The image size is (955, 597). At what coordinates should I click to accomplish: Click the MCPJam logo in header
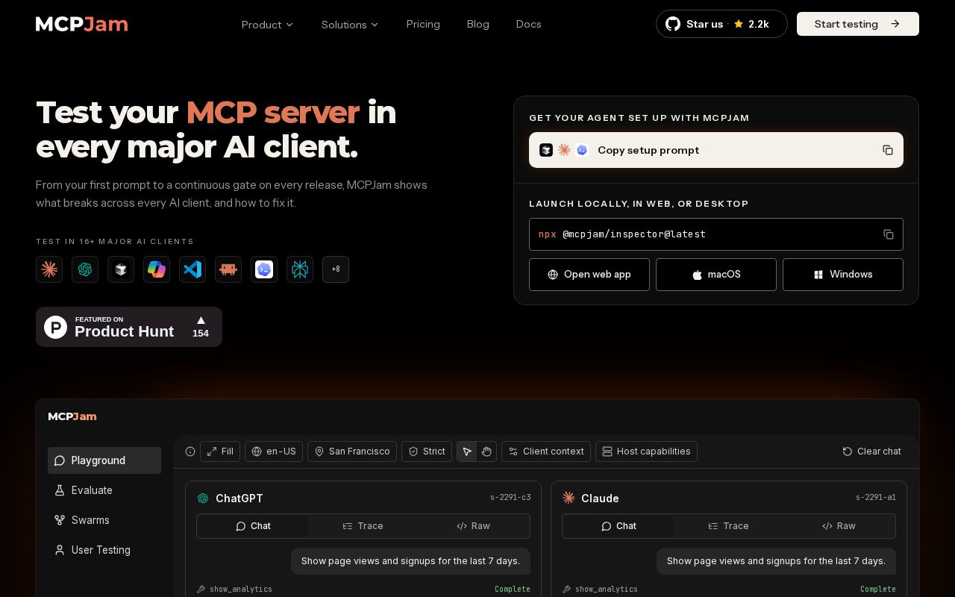click(x=82, y=24)
